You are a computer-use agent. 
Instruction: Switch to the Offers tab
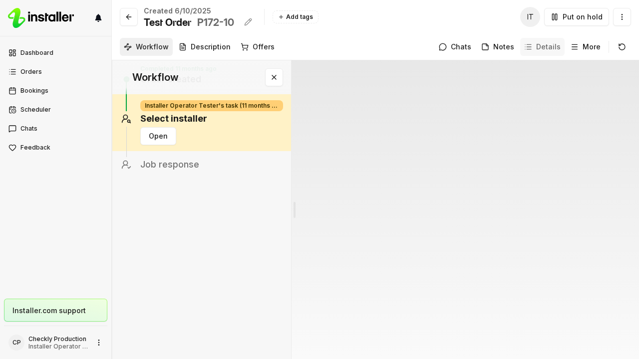click(258, 47)
